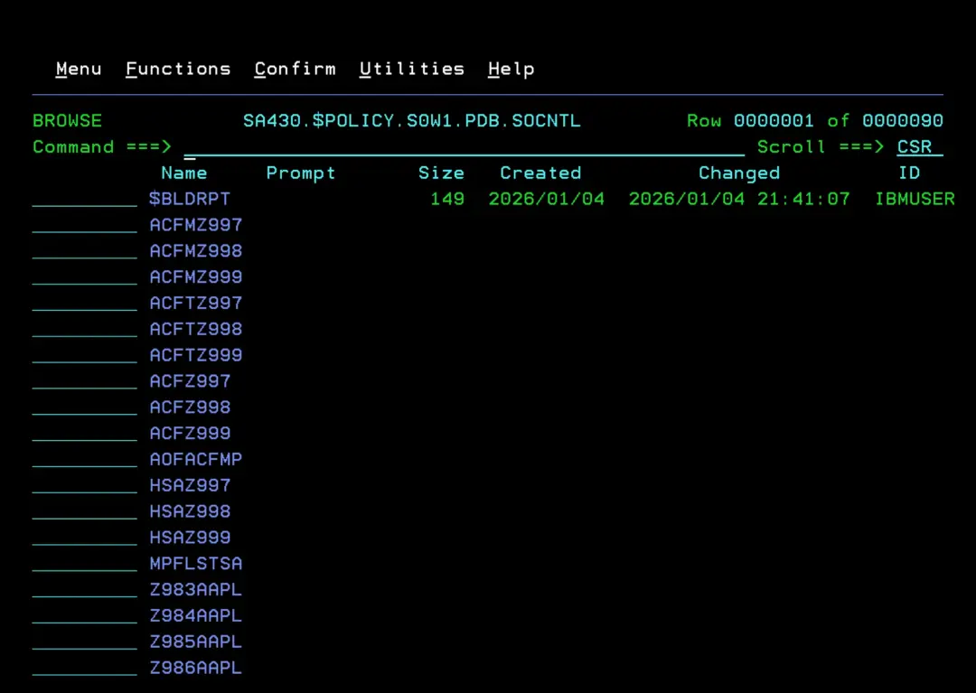The height and width of the screenshot is (693, 976).
Task: Click line command field beside ACFMZ999
Action: coord(85,277)
